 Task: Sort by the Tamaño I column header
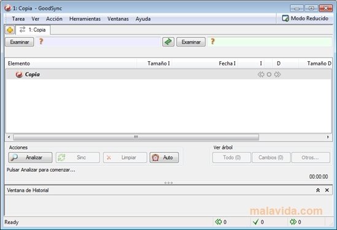(154, 64)
